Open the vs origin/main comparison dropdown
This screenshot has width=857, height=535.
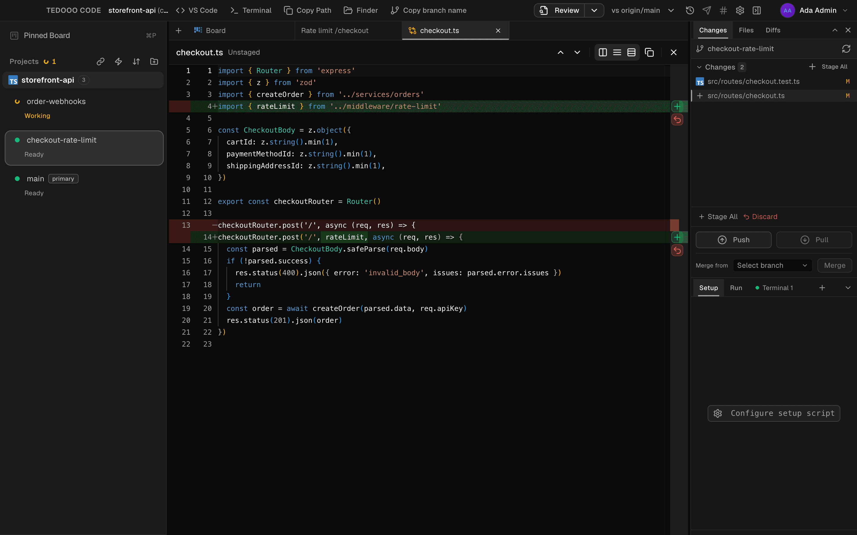[642, 11]
